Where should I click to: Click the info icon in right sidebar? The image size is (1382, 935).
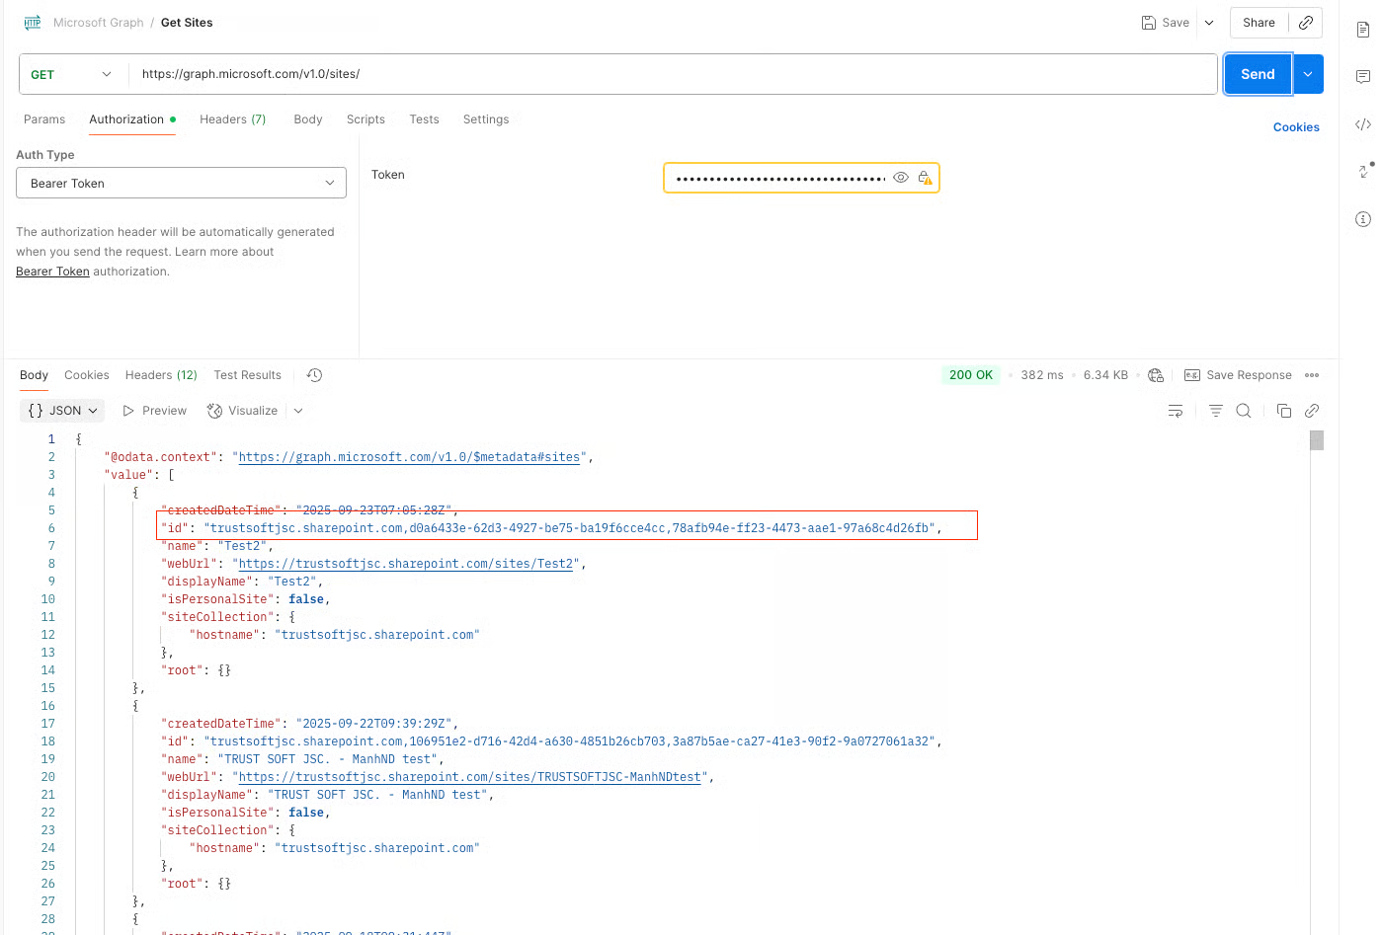click(x=1362, y=219)
